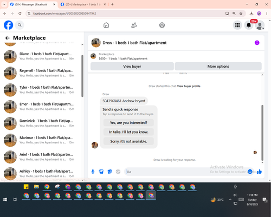Open the Facebook search magnifier
Screen dimensions: 271x217
pos(20,25)
